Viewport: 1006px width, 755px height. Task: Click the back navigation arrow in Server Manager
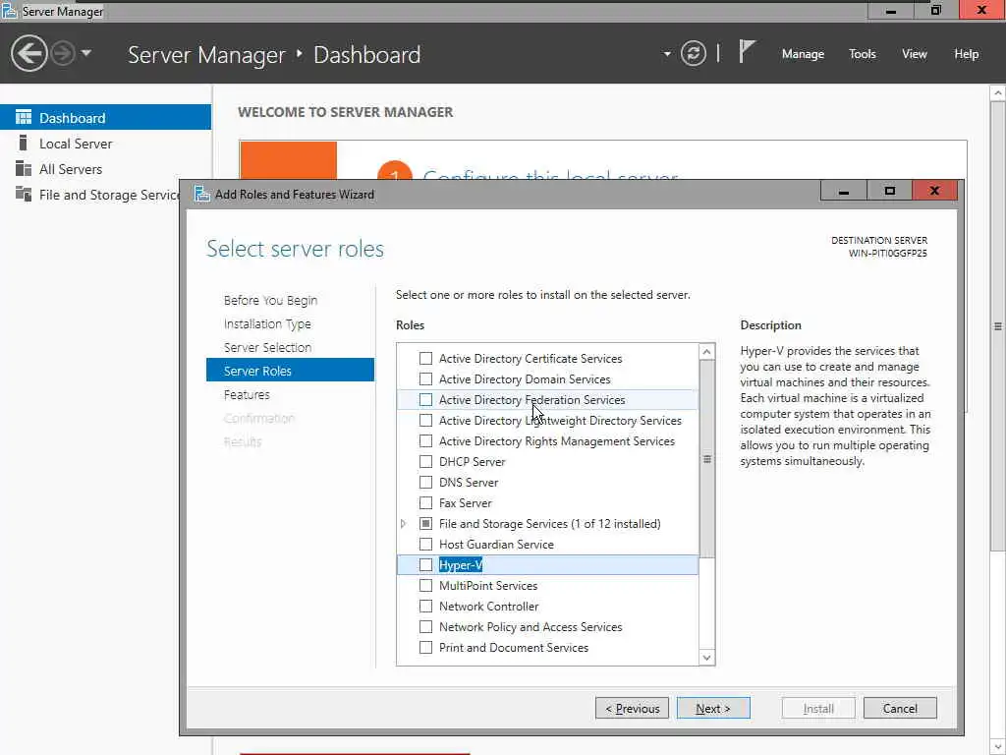[28, 53]
